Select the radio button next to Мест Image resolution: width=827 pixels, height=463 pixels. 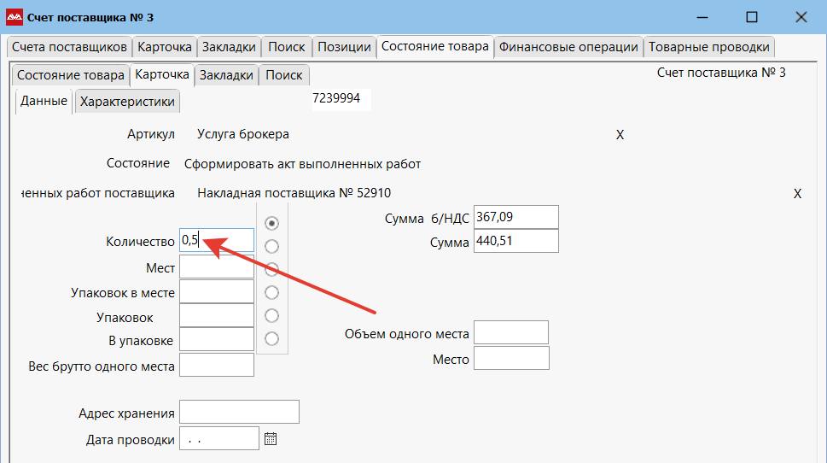point(272,269)
